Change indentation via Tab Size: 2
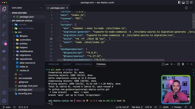 tap(137, 107)
